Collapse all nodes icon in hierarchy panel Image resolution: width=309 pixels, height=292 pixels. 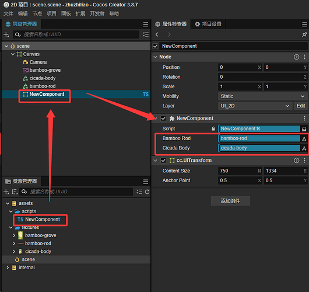146,34
